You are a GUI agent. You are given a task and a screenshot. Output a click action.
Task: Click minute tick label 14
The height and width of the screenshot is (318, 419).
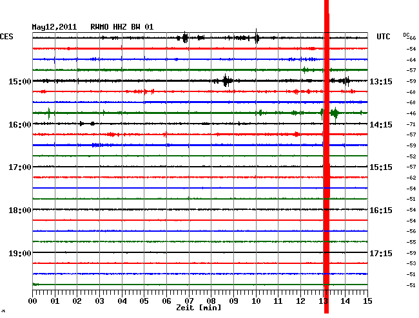click(345, 301)
